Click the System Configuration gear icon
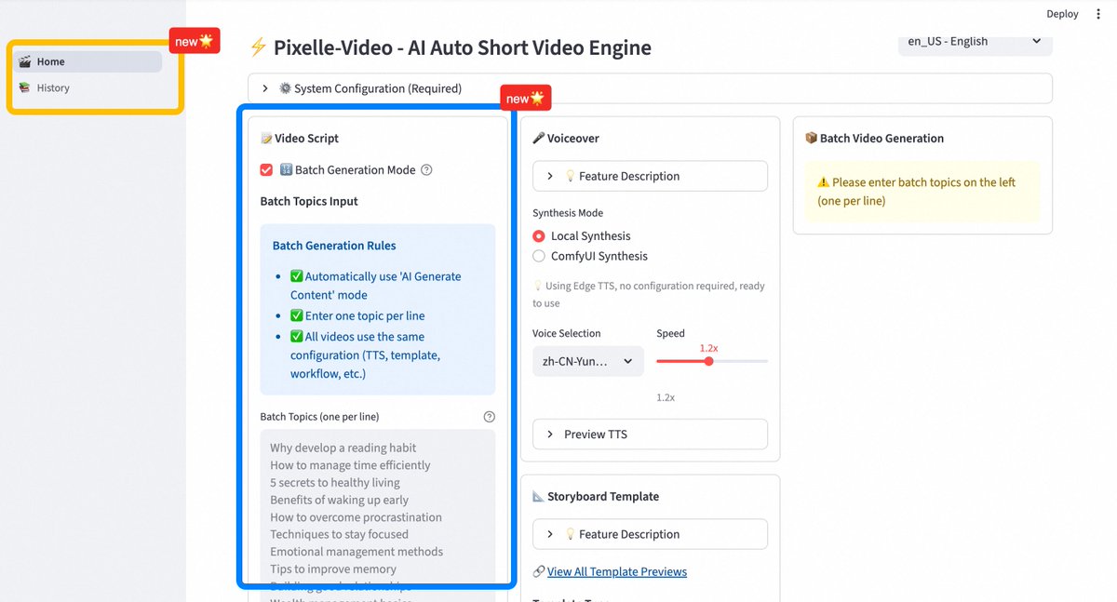Viewport: 1117px width, 602px height. click(x=285, y=88)
